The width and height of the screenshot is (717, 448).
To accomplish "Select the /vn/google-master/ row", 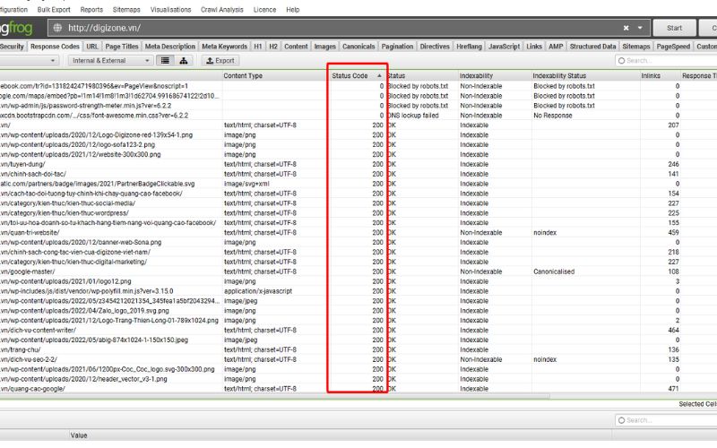I will click(358, 271).
